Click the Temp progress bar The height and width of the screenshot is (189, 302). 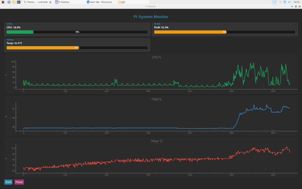click(77, 48)
